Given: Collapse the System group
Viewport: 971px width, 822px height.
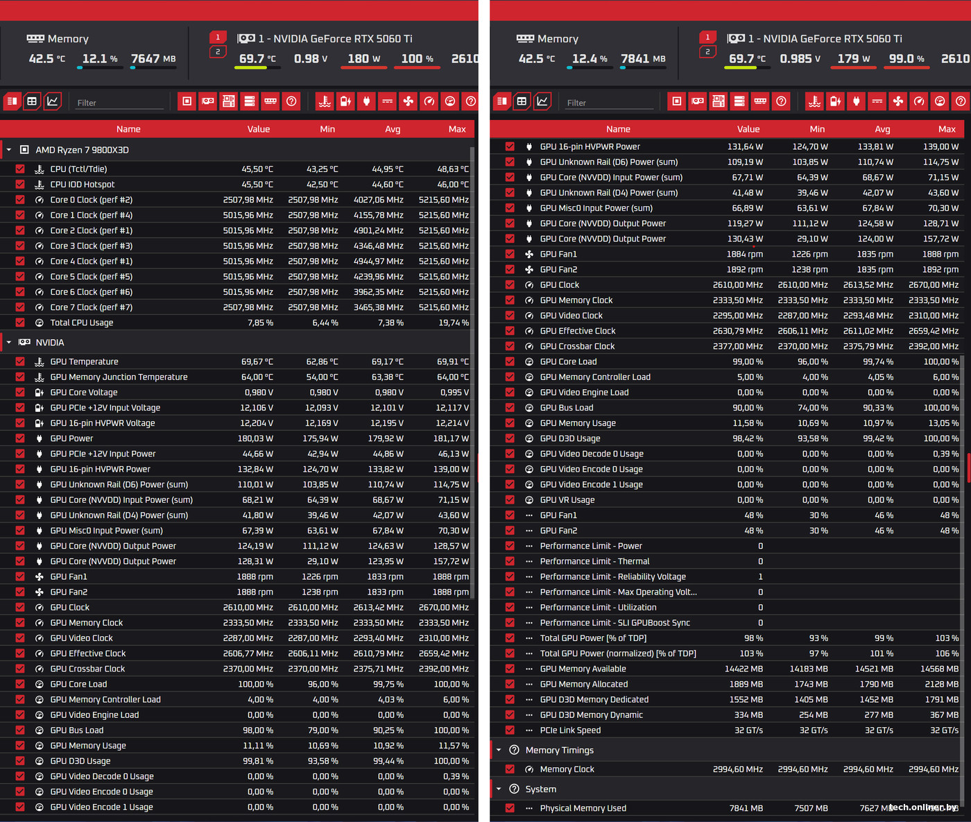Looking at the screenshot, I should tap(499, 789).
